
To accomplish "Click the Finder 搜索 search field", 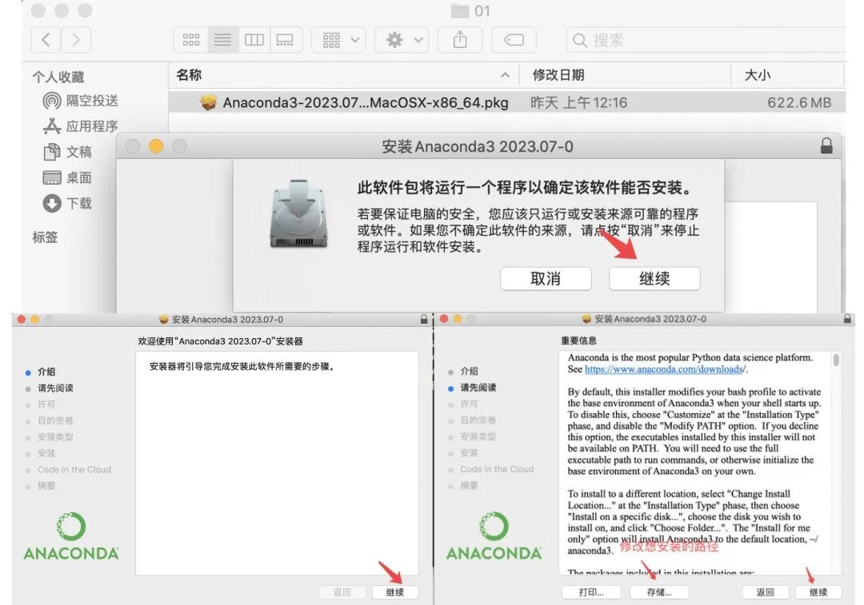I will click(706, 40).
